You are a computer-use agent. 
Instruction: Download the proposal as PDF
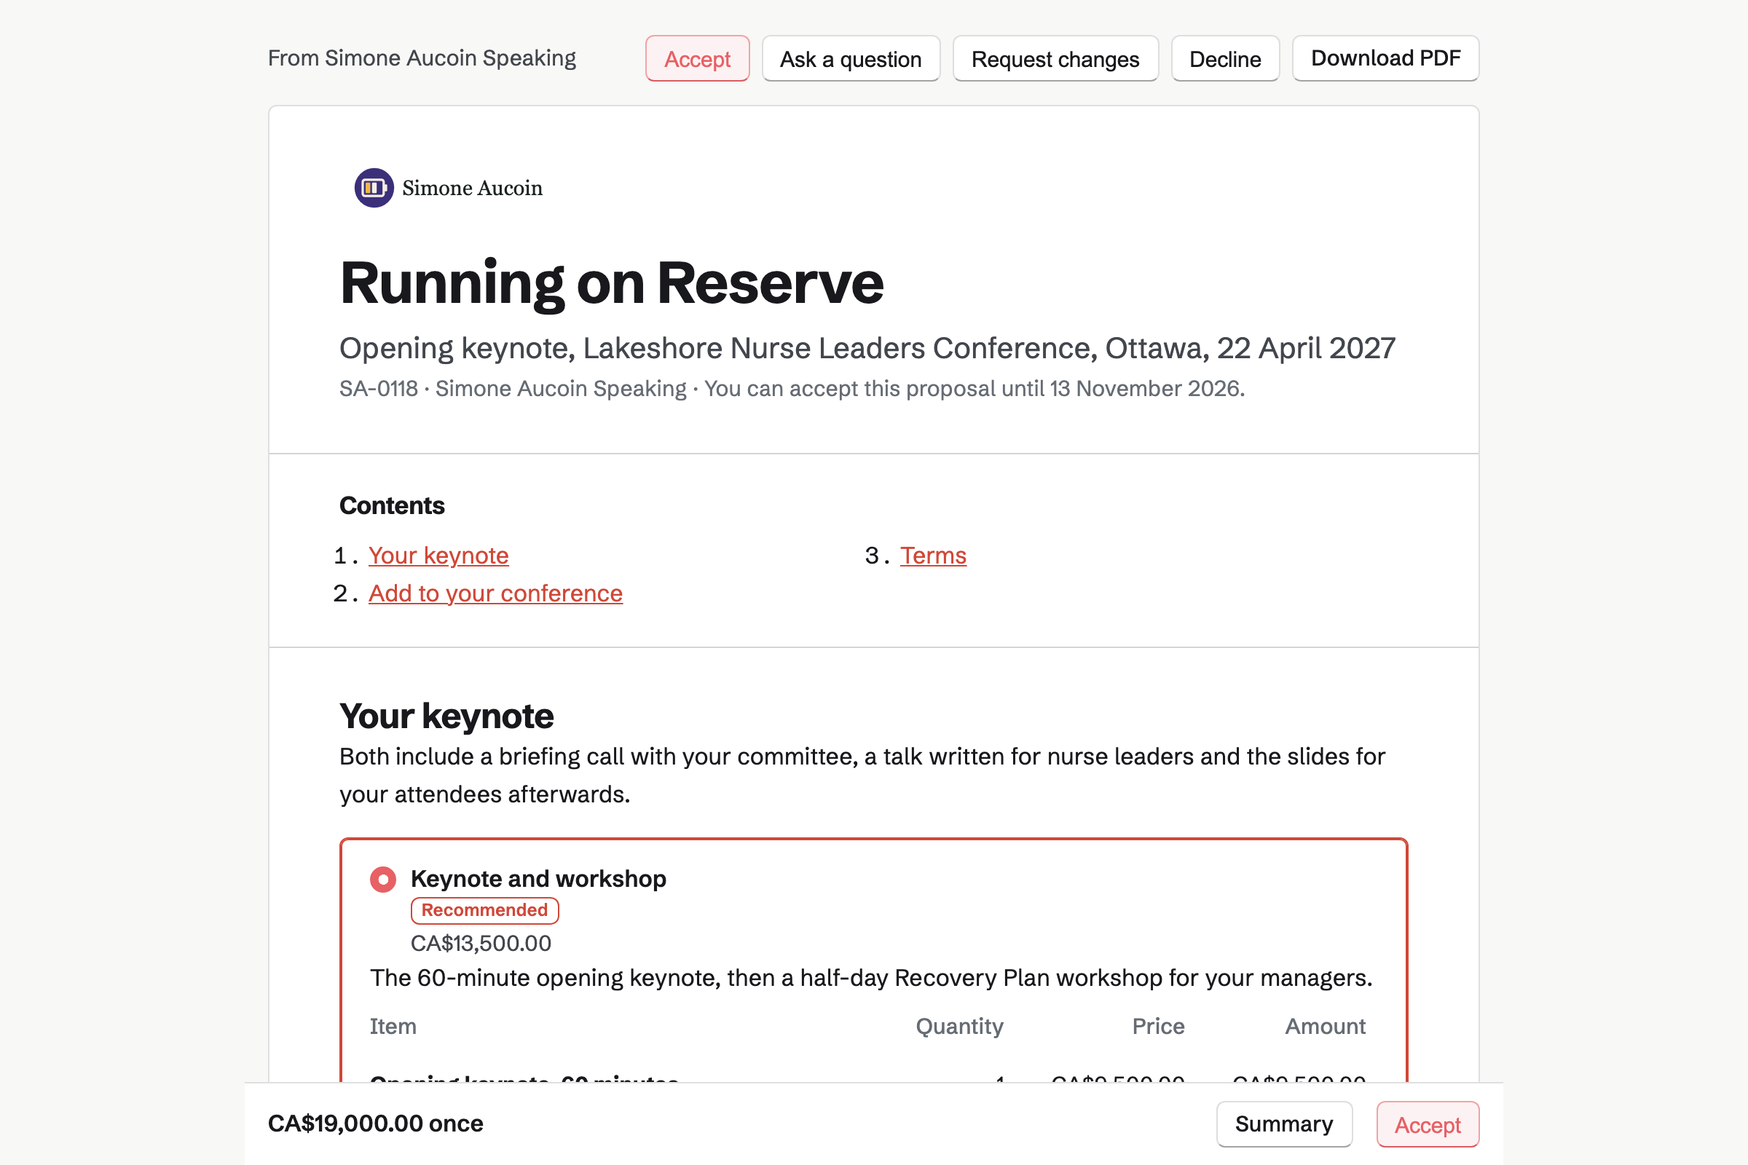point(1385,59)
